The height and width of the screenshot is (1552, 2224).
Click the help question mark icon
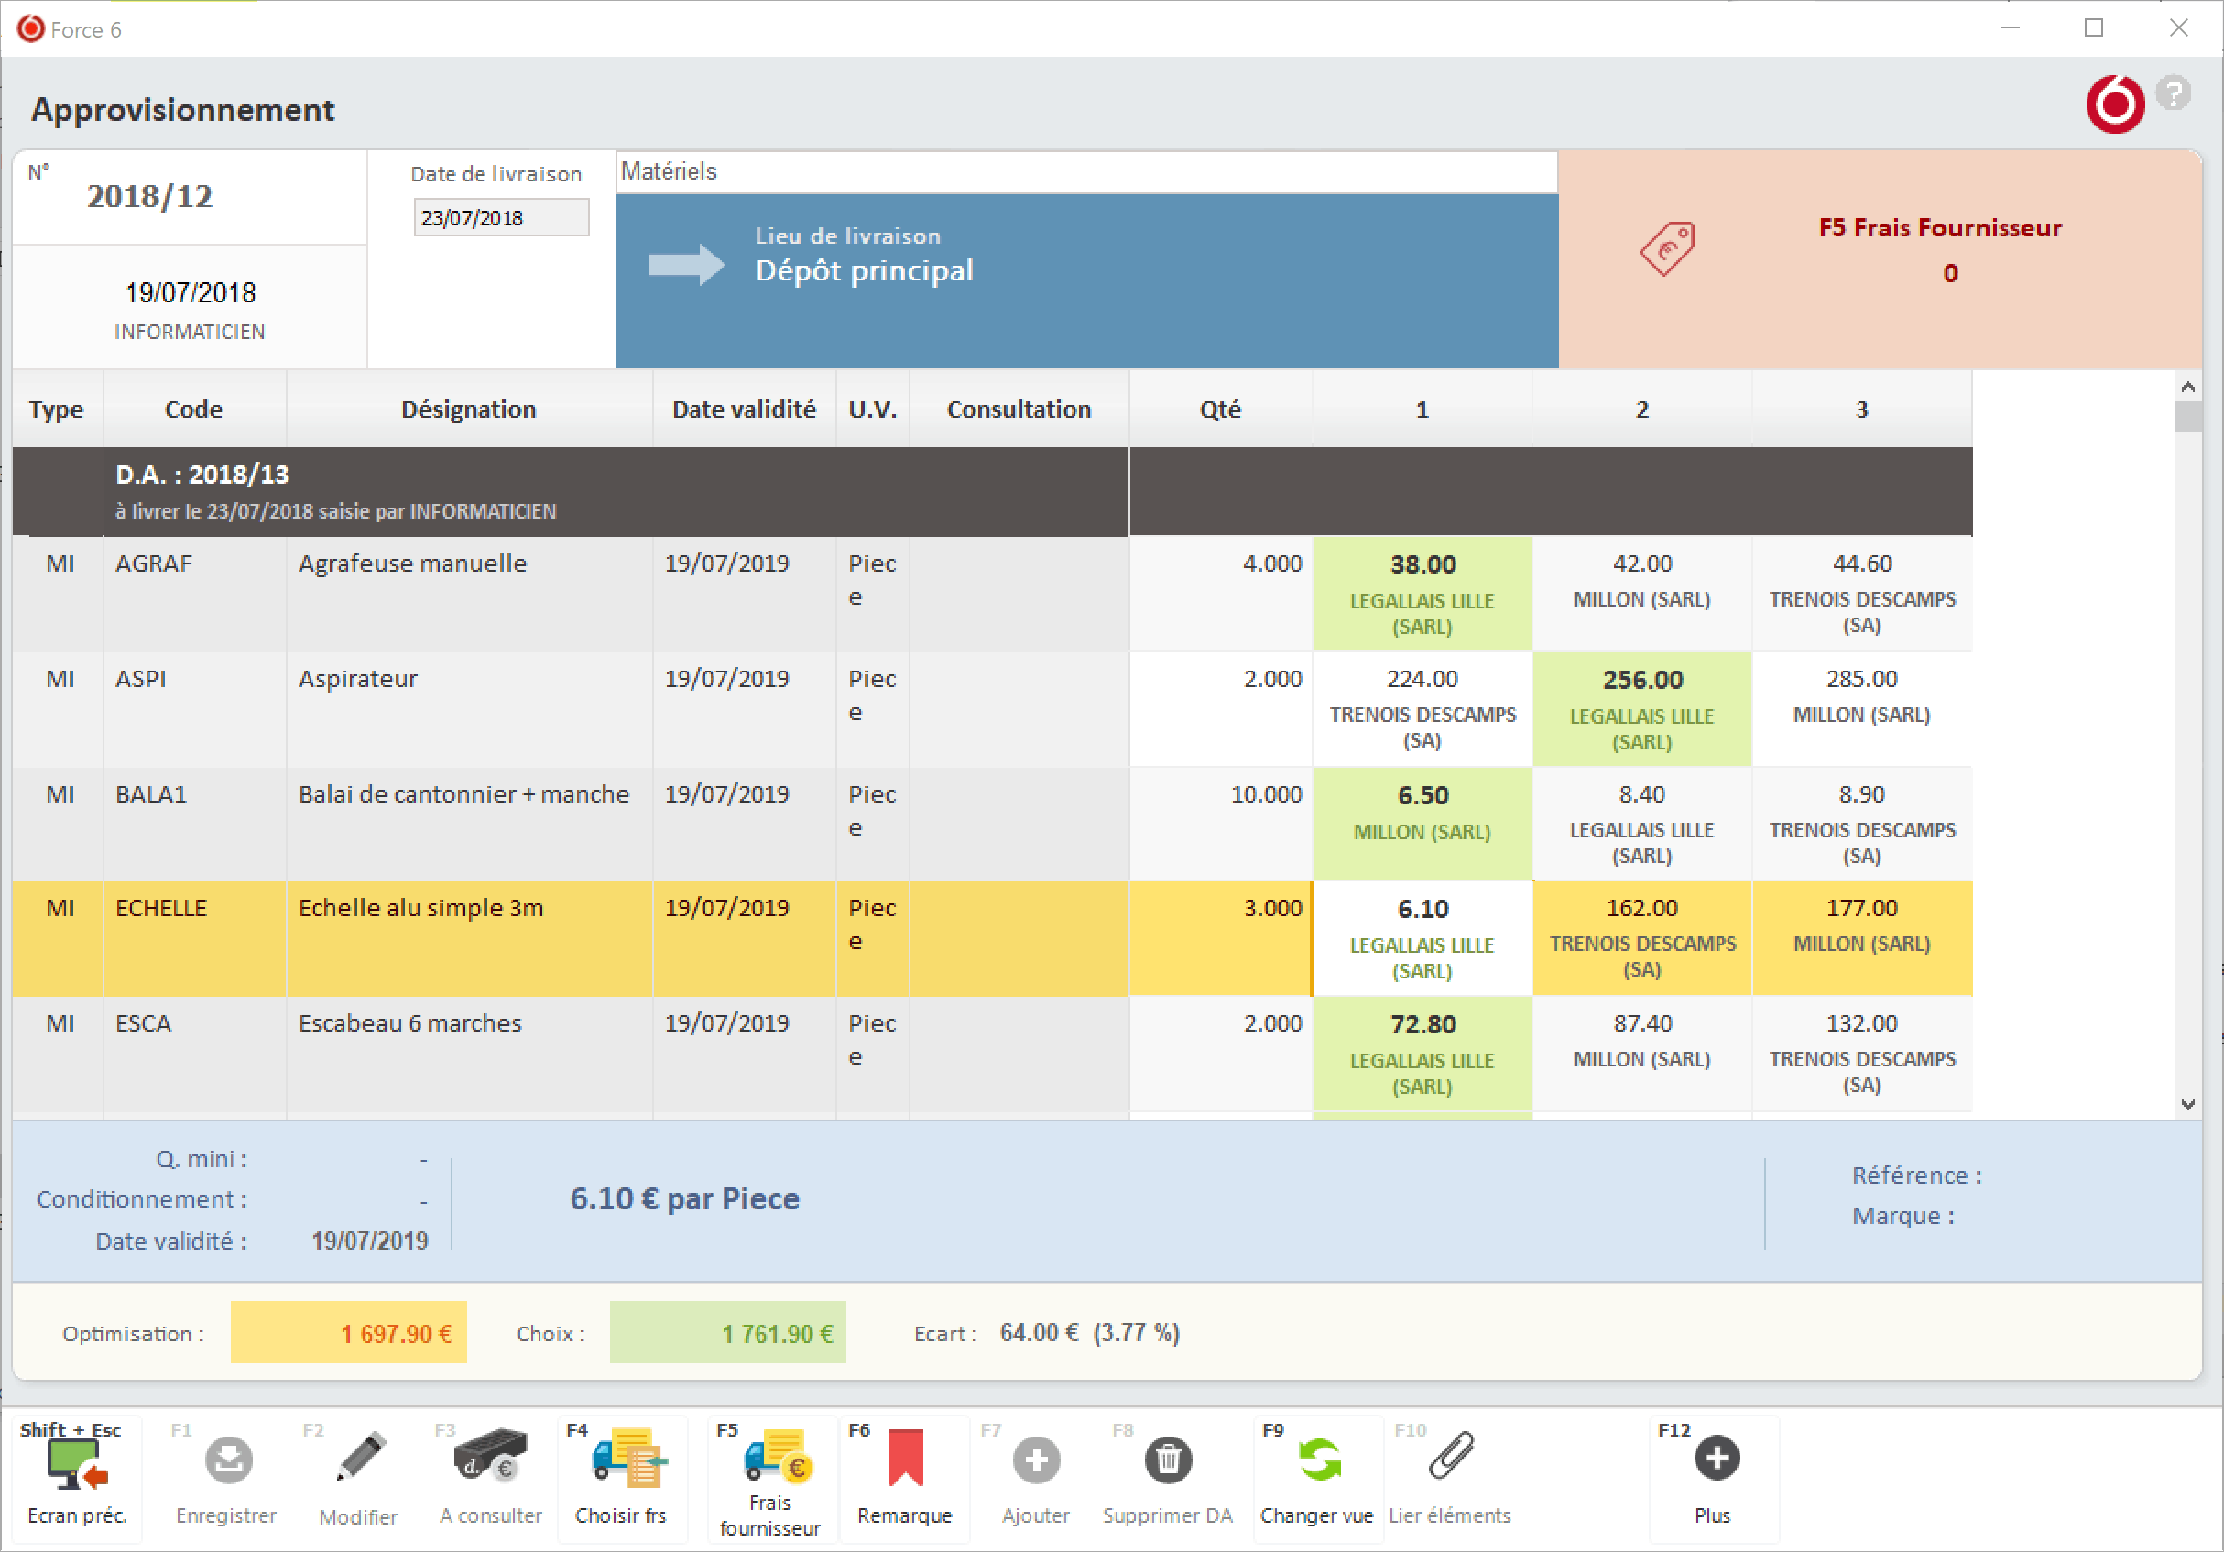point(2174,93)
